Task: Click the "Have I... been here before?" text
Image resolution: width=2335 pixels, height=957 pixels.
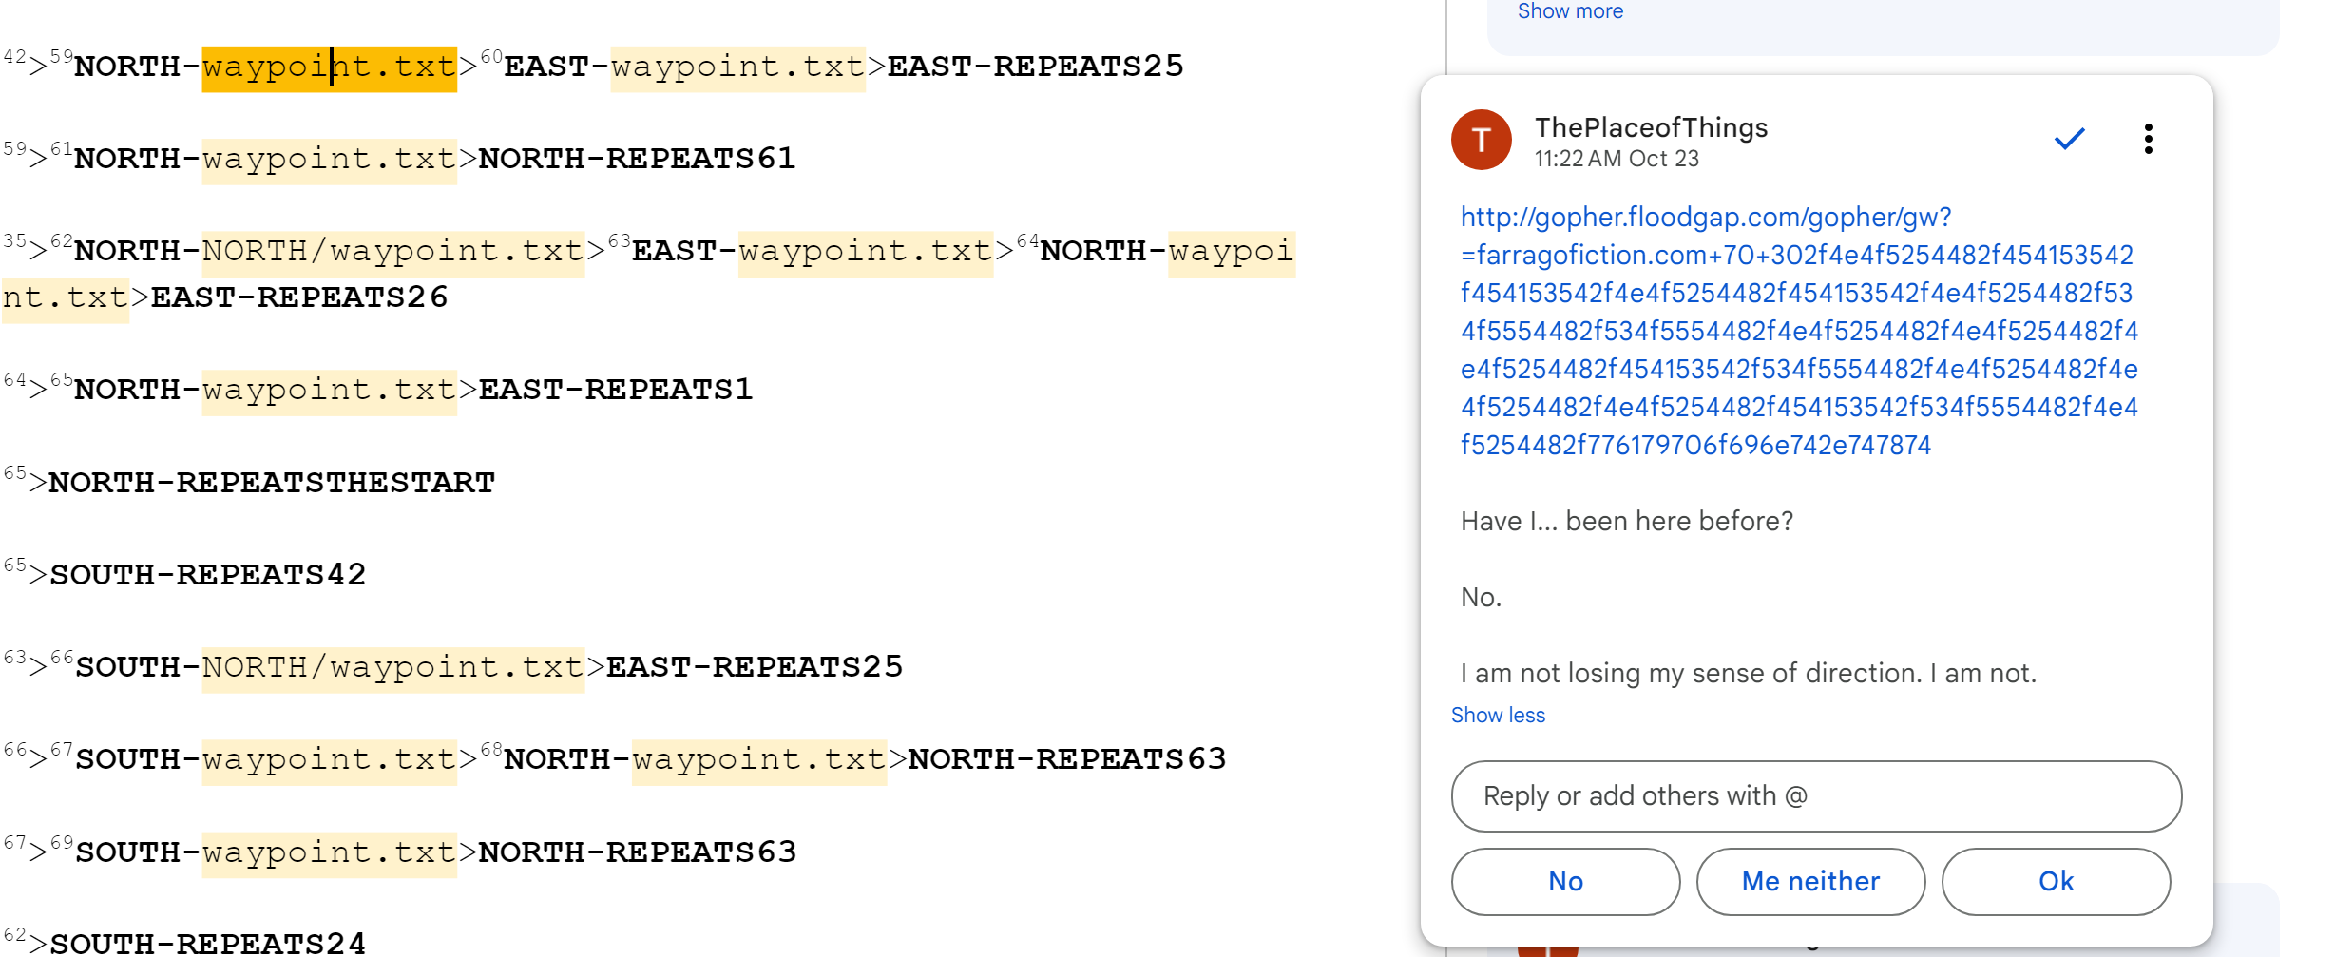Action: click(x=1626, y=521)
